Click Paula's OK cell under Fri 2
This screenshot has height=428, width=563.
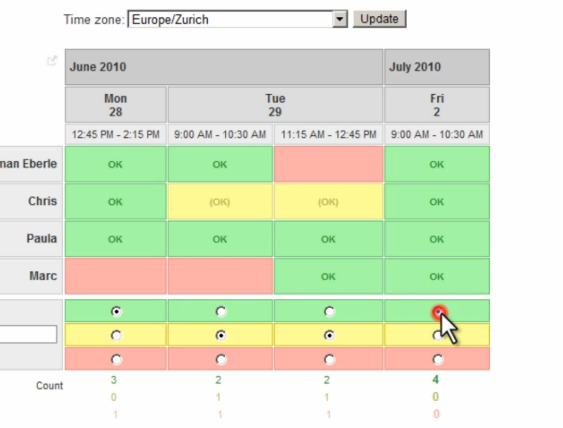[436, 239]
